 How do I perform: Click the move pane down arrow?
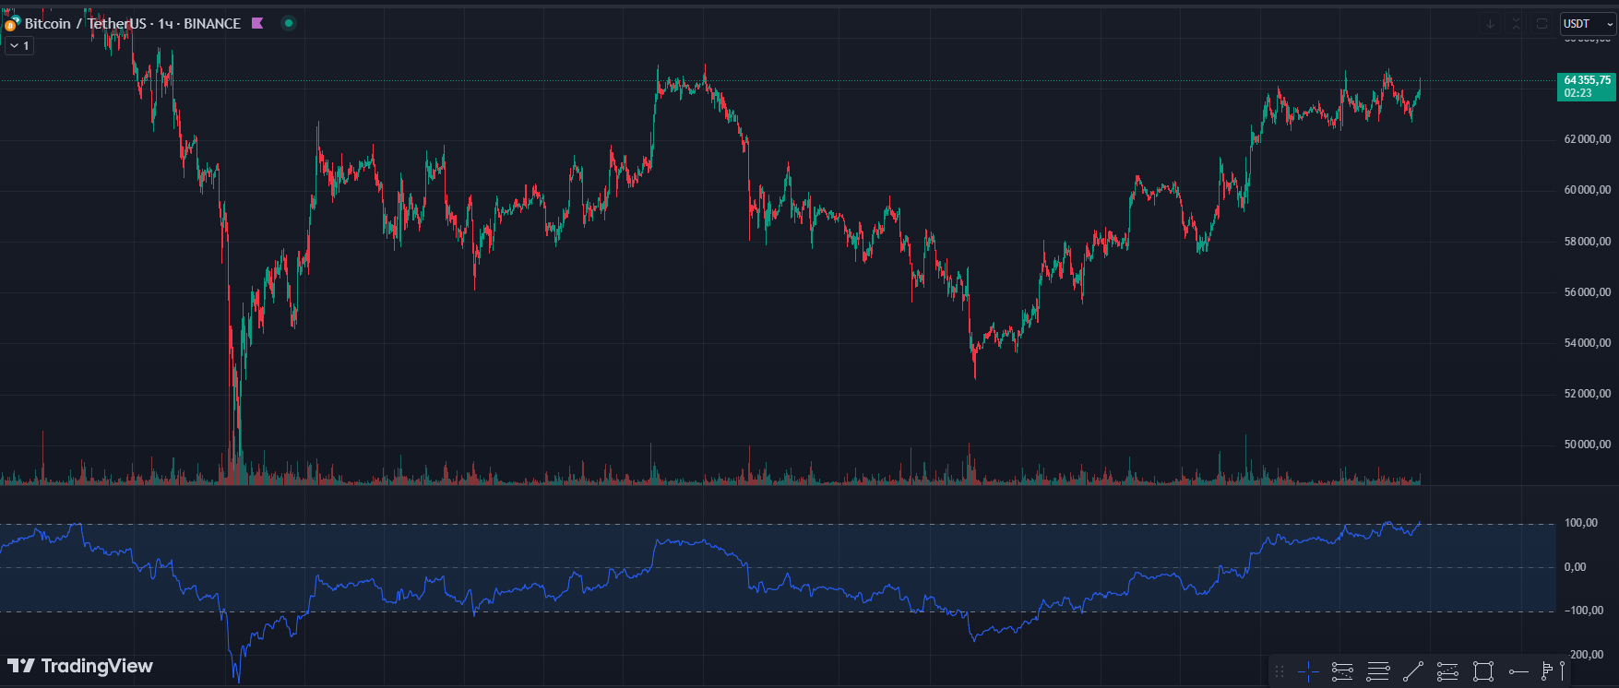point(1490,24)
